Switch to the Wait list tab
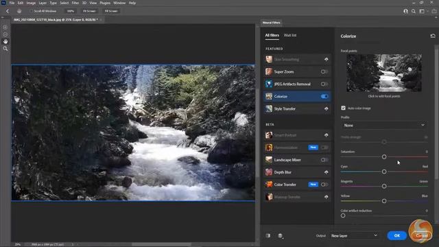 point(289,35)
